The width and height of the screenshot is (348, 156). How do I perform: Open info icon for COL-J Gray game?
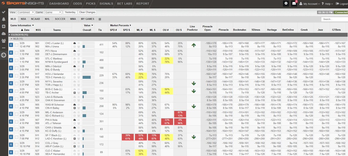11,144
